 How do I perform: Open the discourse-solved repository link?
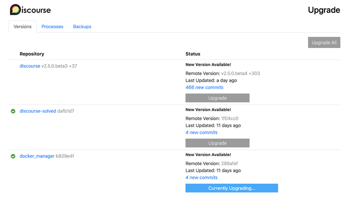click(38, 111)
